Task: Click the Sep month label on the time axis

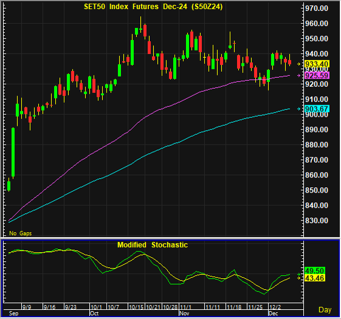Action: click(14, 314)
